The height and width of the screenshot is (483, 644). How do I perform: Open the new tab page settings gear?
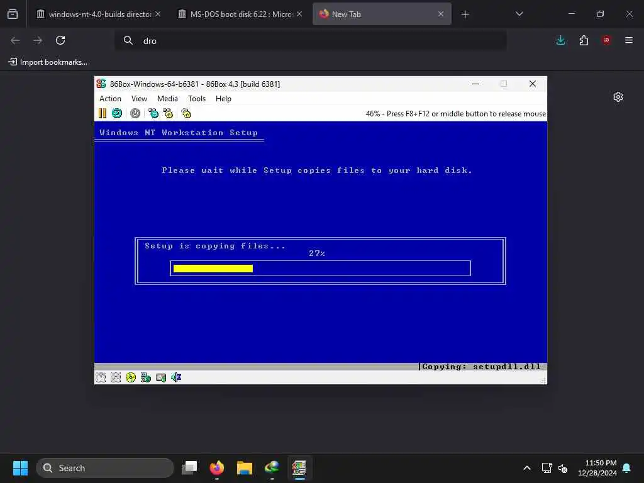tap(618, 97)
